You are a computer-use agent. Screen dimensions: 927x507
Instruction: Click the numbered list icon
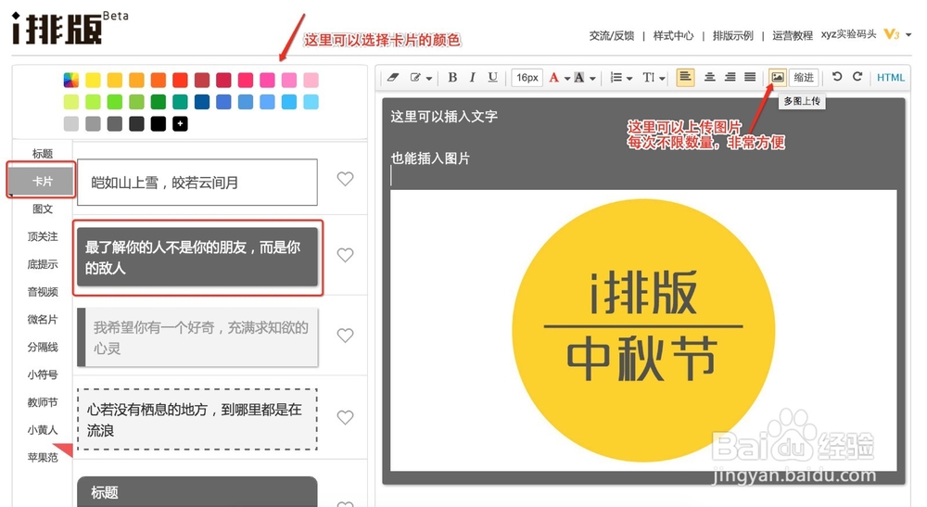(616, 78)
